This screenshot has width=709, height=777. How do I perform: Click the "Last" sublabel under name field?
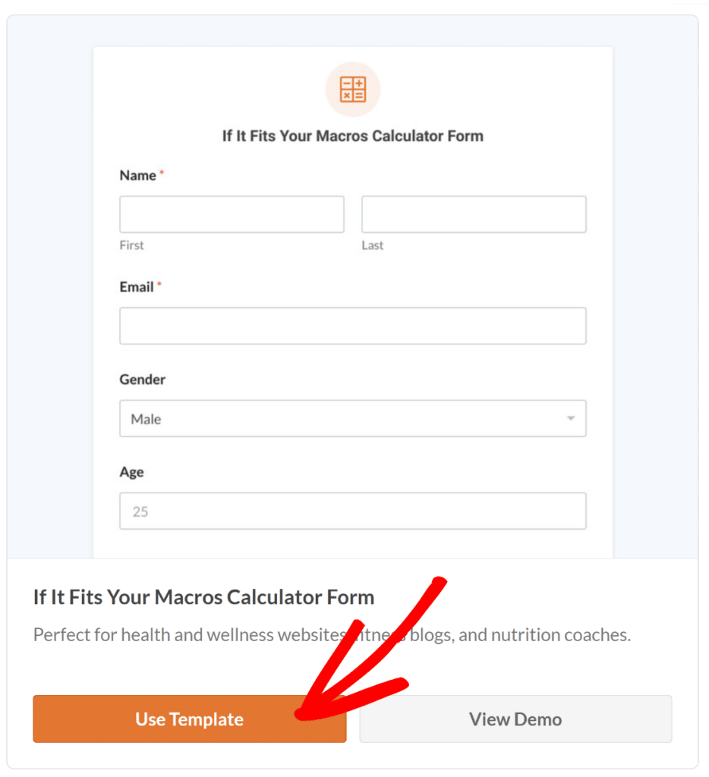tap(373, 245)
